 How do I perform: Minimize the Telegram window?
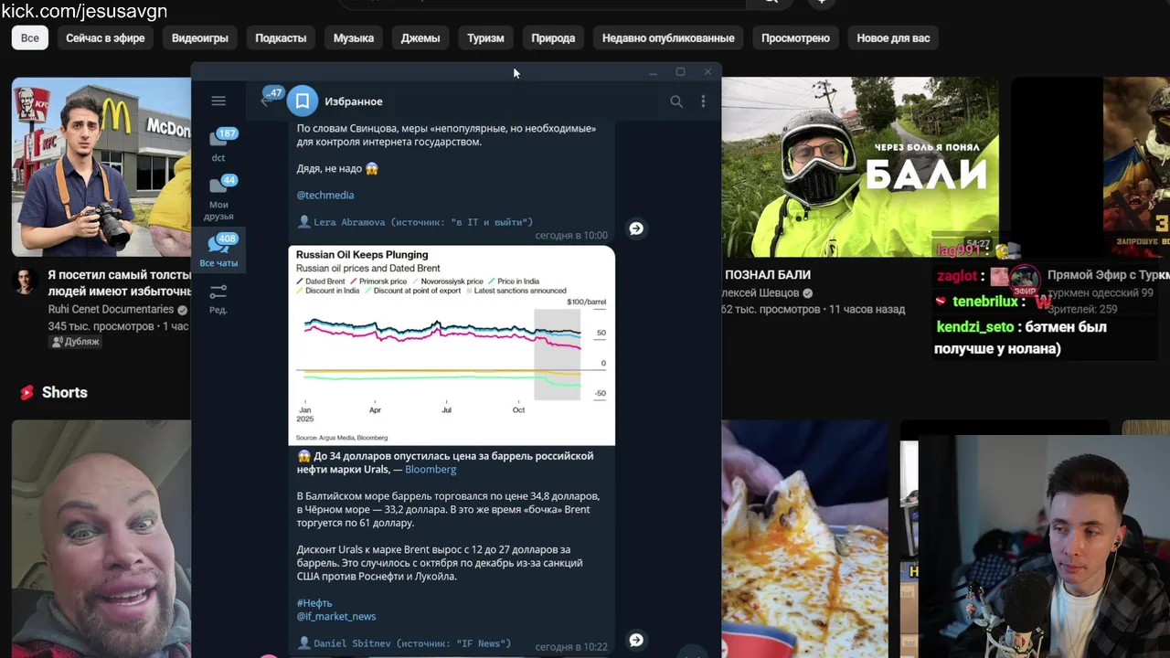(653, 72)
